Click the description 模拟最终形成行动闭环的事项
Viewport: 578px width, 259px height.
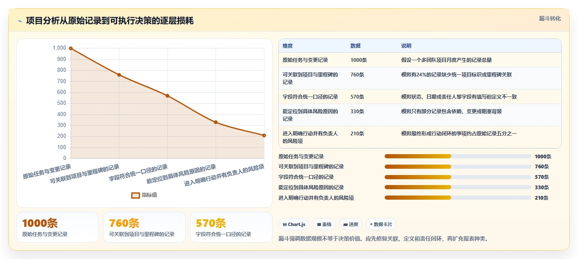point(459,134)
